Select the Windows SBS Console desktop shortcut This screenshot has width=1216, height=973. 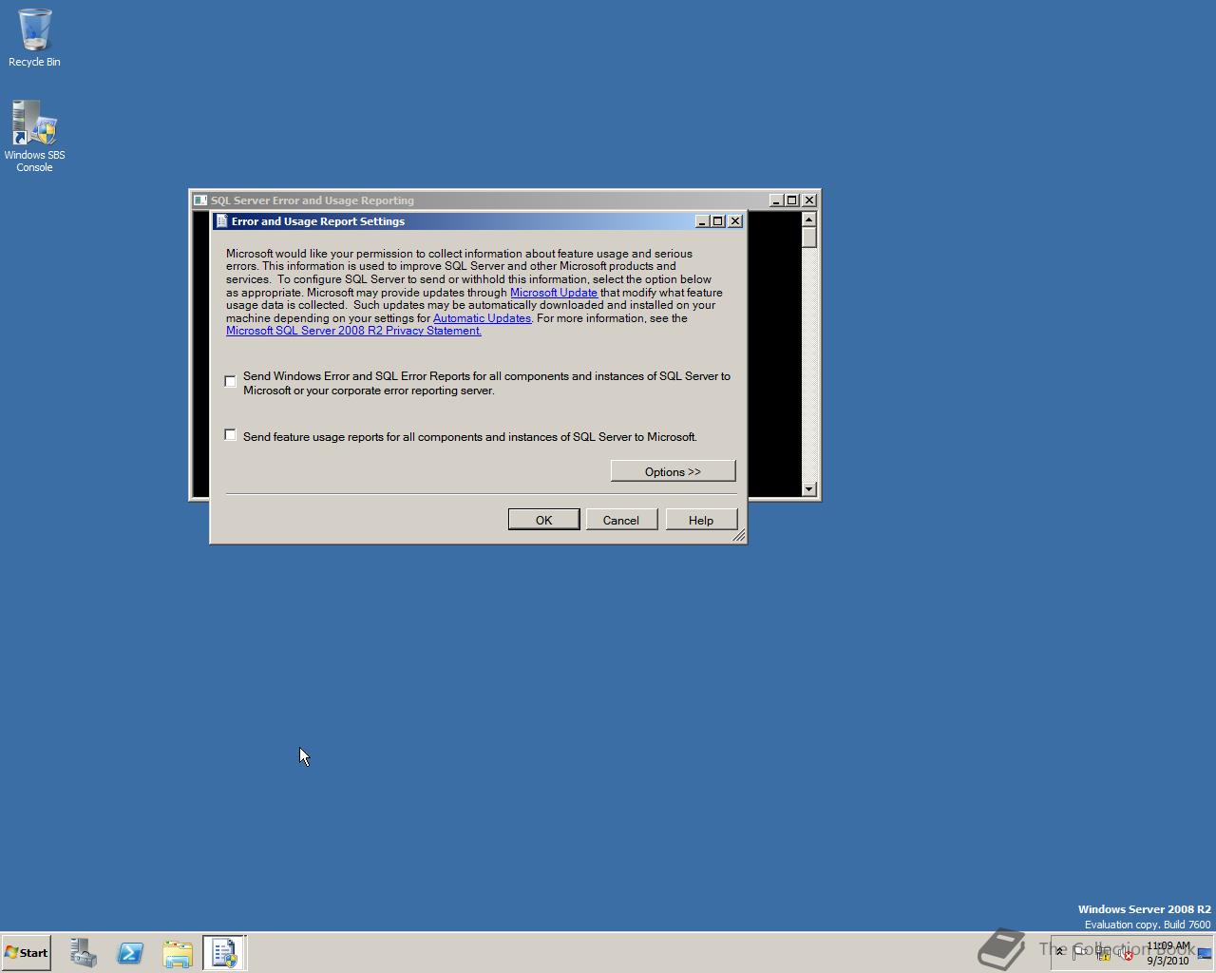coord(34,137)
